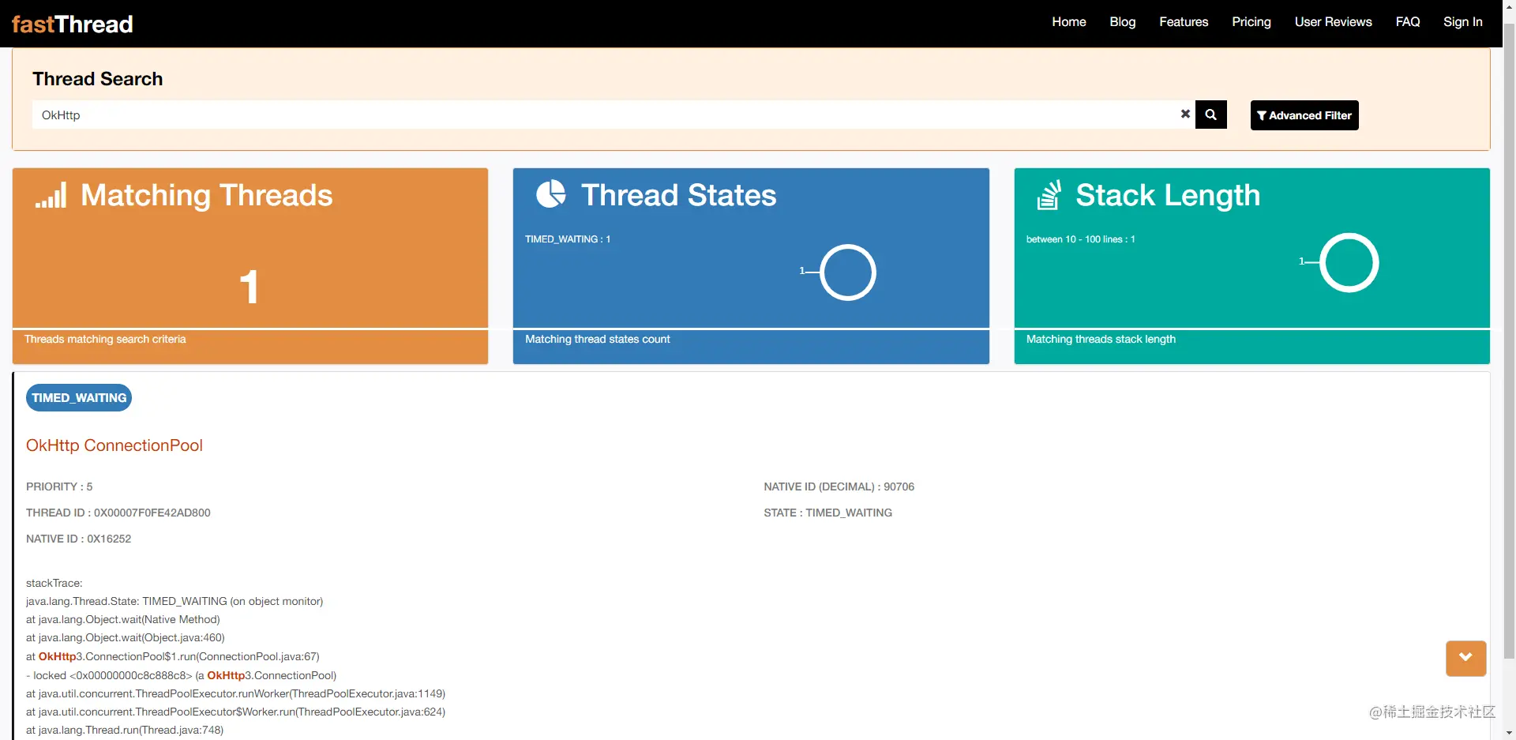Click the 'Thread Search' heading
The height and width of the screenshot is (740, 1516).
point(98,79)
